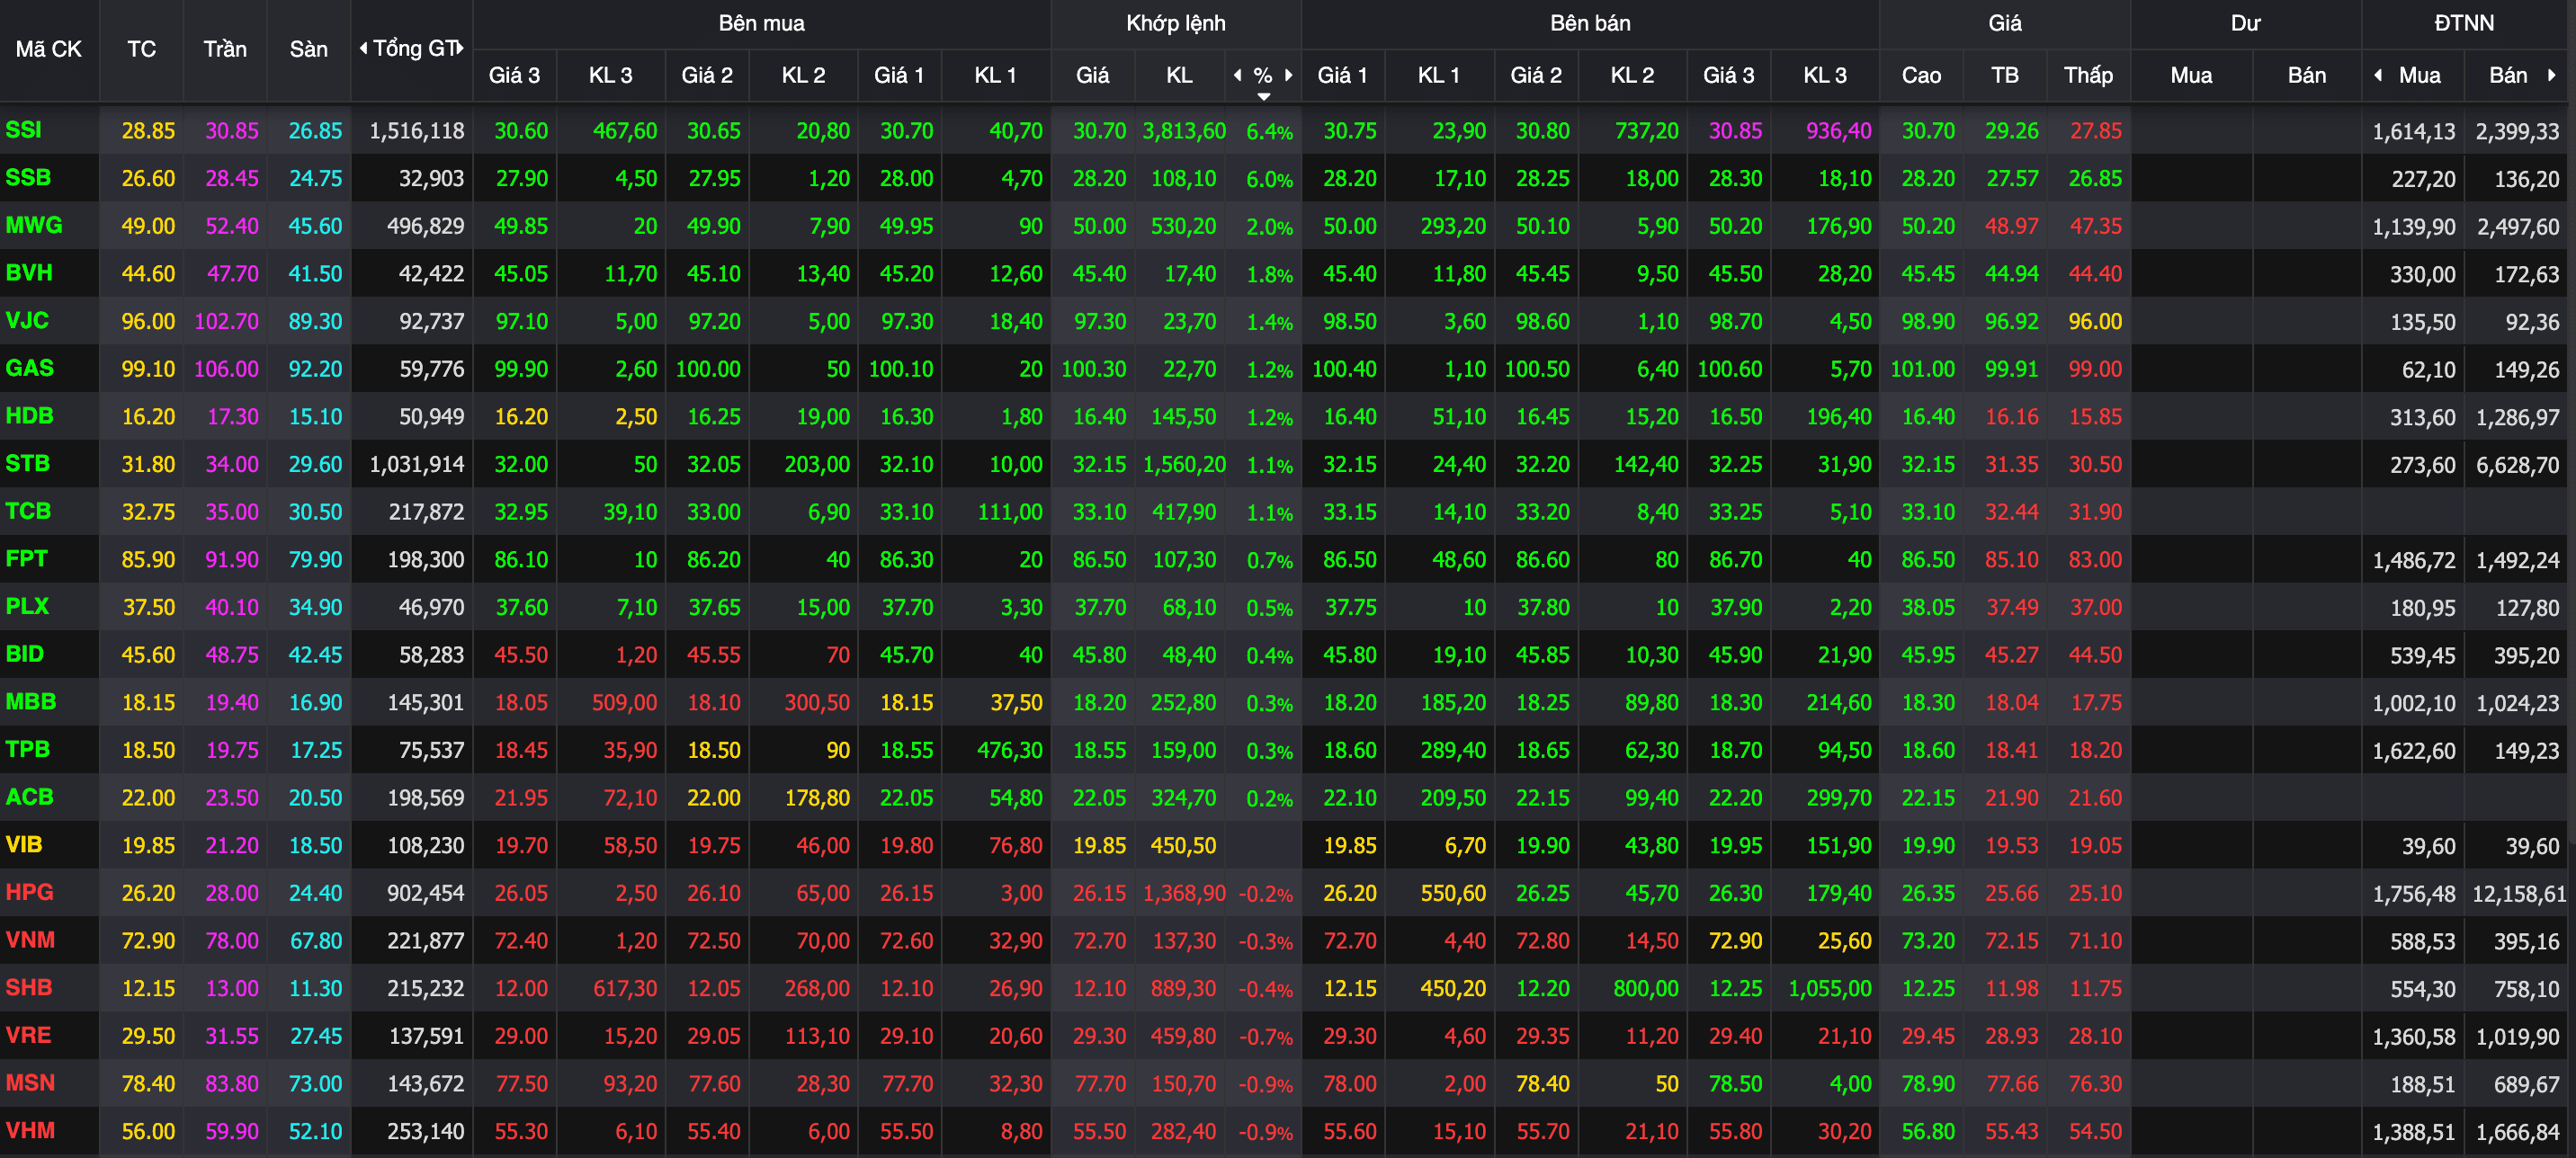Open the VNM stock symbol
This screenshot has width=2576, height=1158.
click(31, 940)
